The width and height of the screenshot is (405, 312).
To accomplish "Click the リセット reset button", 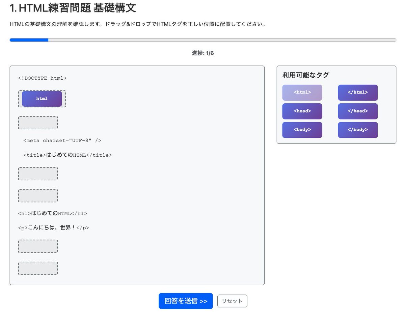I will (x=232, y=301).
